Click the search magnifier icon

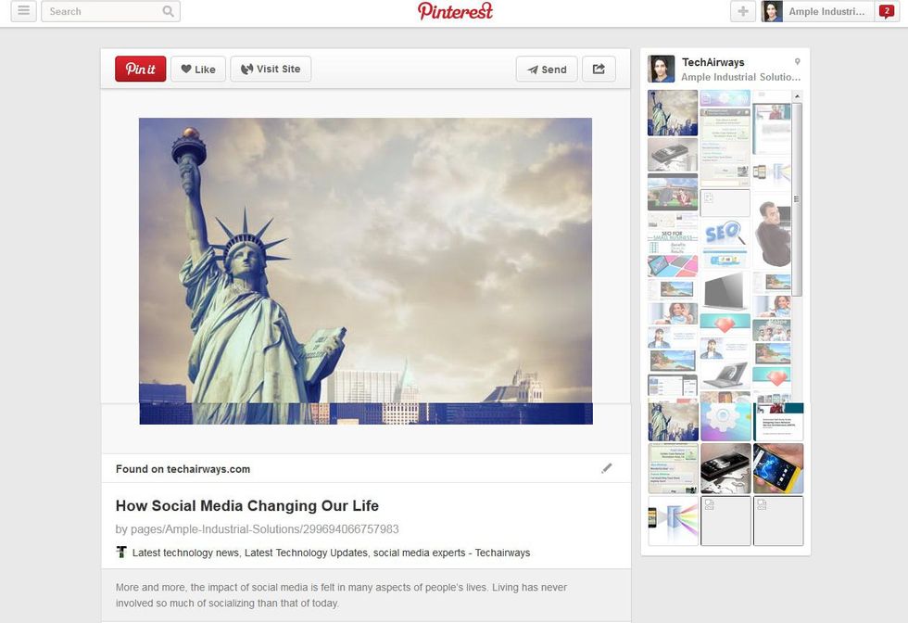click(168, 11)
